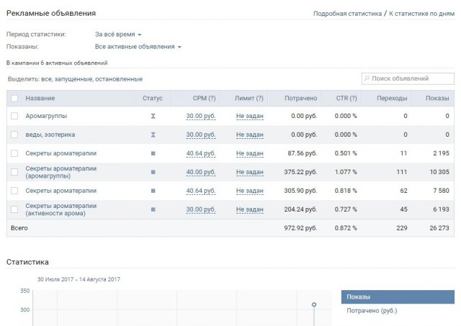Select ads via the запущенные link

(x=79, y=79)
